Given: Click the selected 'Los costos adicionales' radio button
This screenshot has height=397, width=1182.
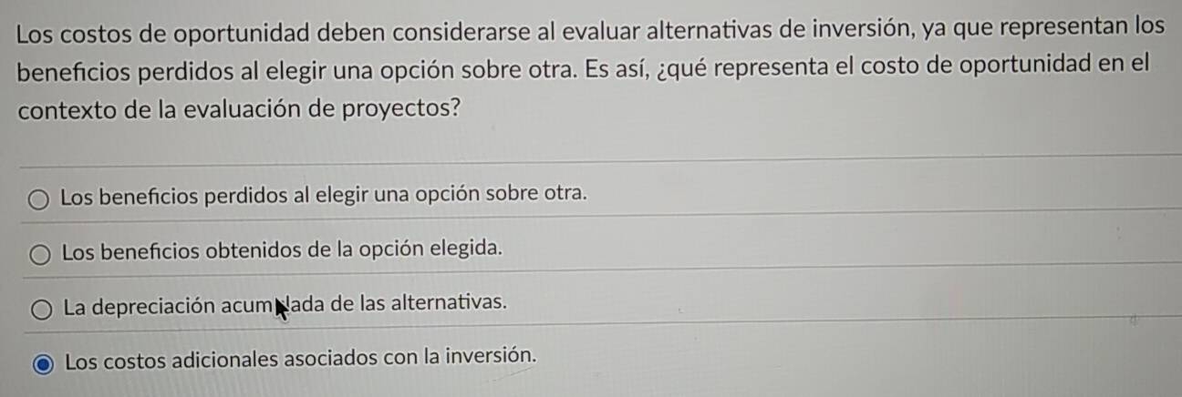Looking at the screenshot, I should click(44, 365).
